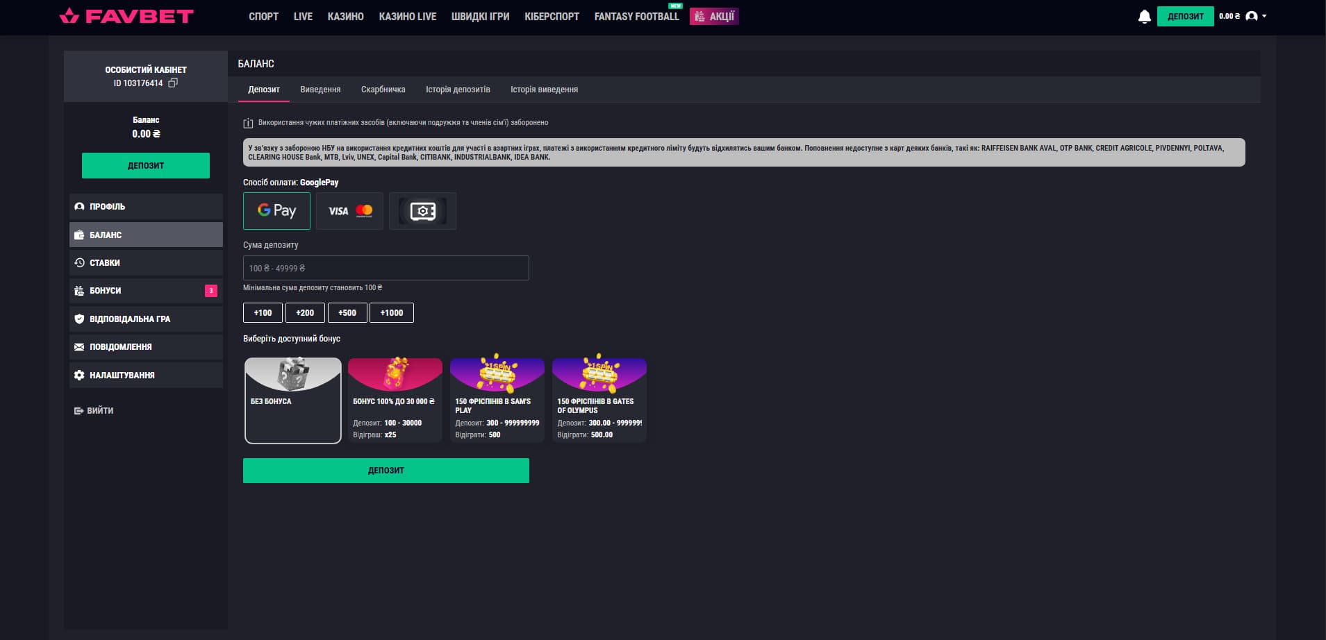Add +500 to deposit amount

click(347, 313)
